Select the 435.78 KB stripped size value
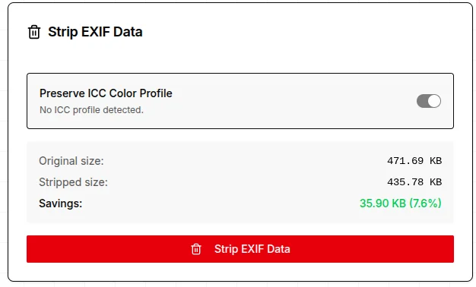The image size is (476, 287). coord(414,181)
